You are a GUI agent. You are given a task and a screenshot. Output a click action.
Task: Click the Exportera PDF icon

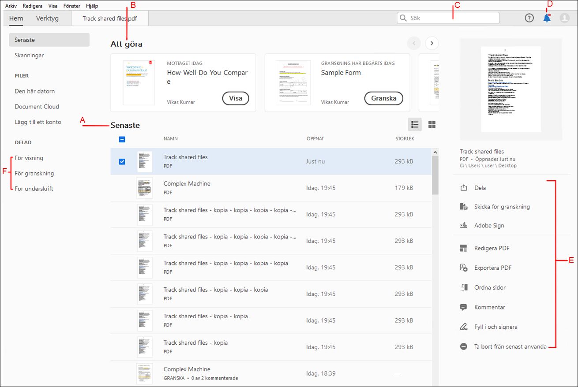click(x=463, y=268)
